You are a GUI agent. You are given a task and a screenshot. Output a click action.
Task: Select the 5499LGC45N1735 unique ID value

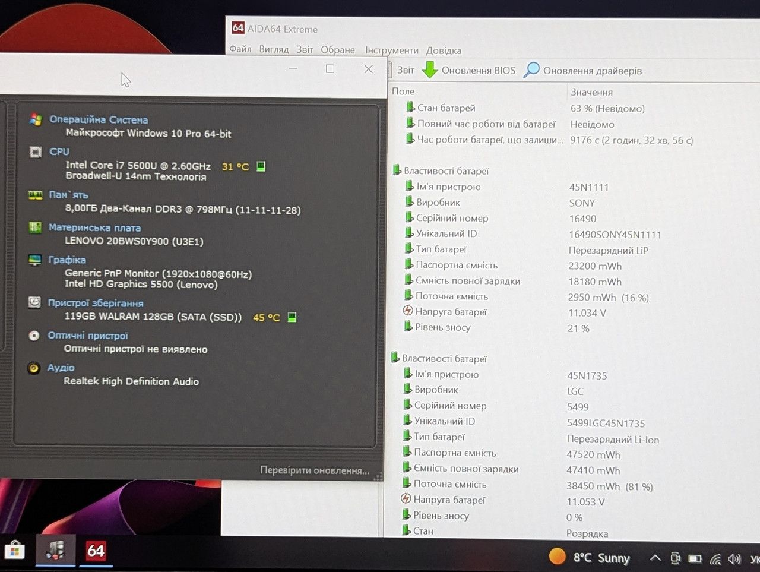coord(606,424)
